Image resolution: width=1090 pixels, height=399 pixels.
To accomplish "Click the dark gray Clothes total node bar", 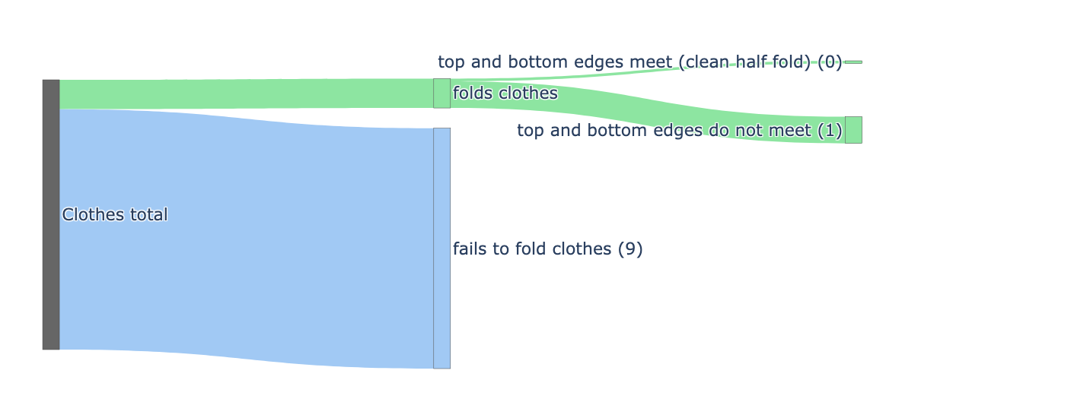I will [x=50, y=214].
